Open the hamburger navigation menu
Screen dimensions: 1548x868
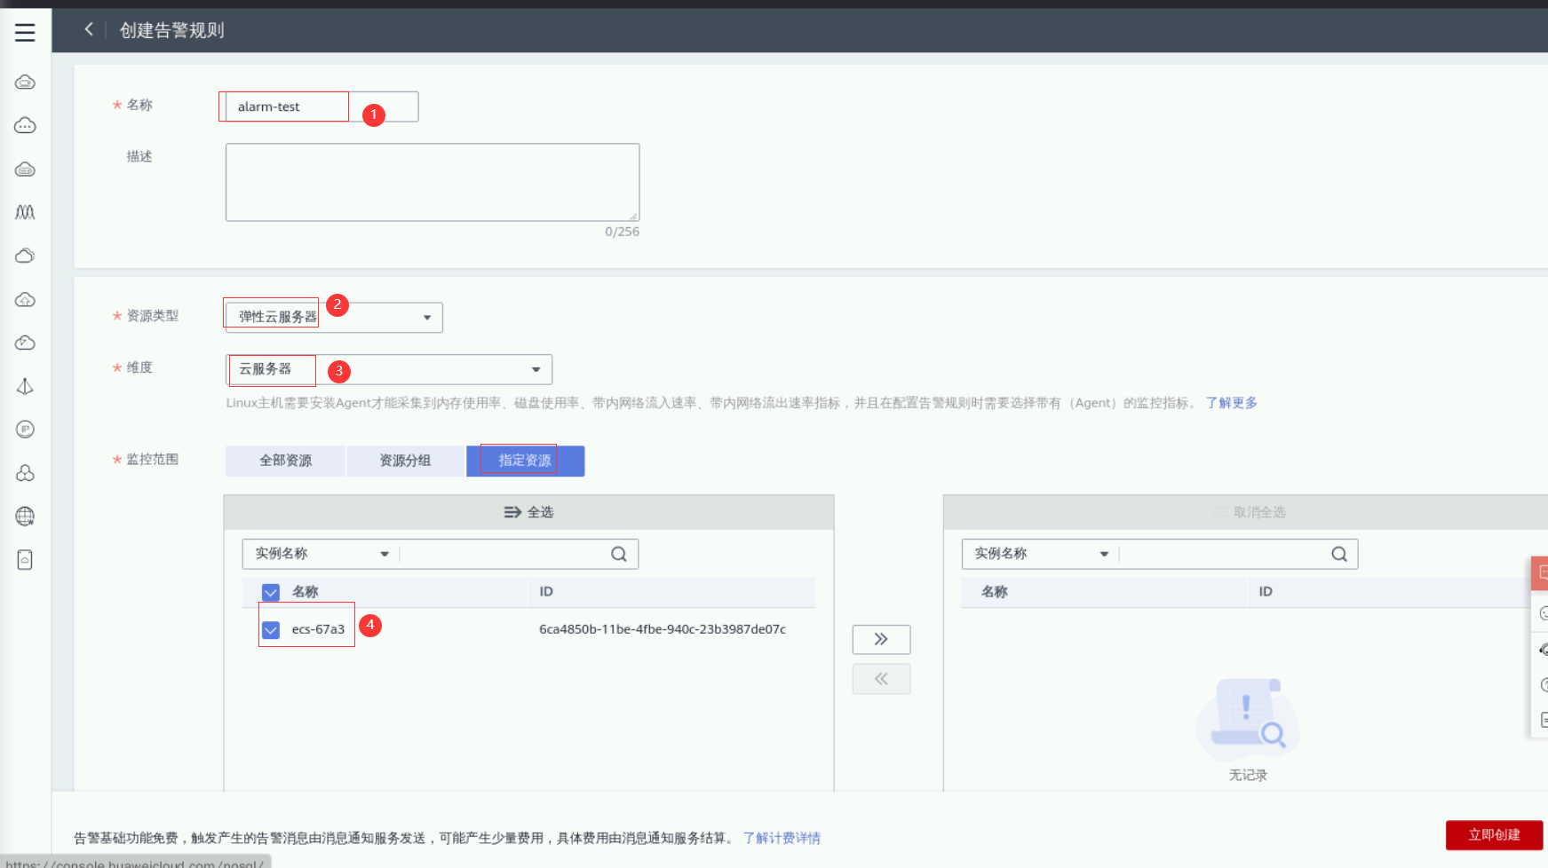(x=25, y=33)
